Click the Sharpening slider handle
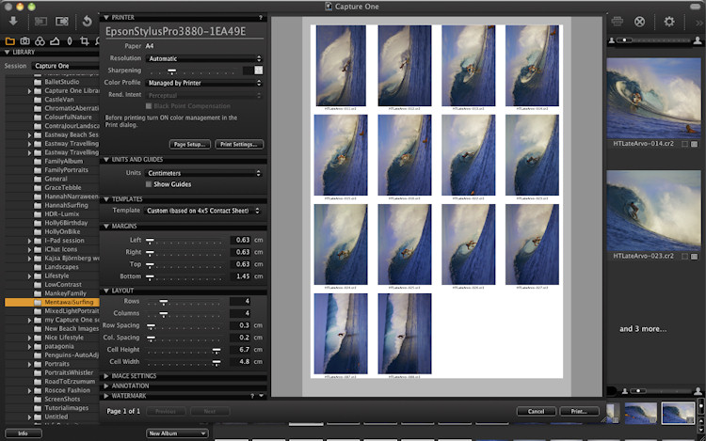The height and width of the screenshot is (441, 706). tap(171, 71)
